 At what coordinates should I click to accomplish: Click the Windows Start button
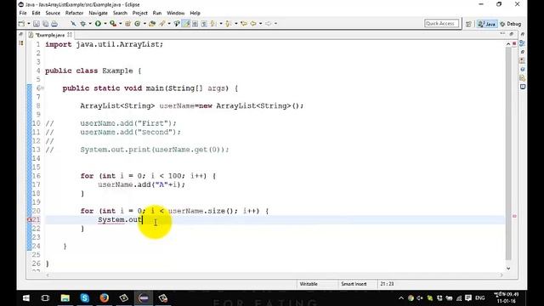pyautogui.click(x=26, y=297)
